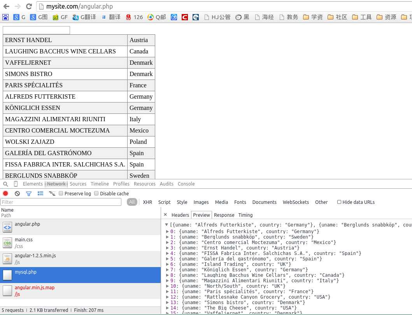Open the G翻译 bookmark
This screenshot has width=412, height=315.
84,18
